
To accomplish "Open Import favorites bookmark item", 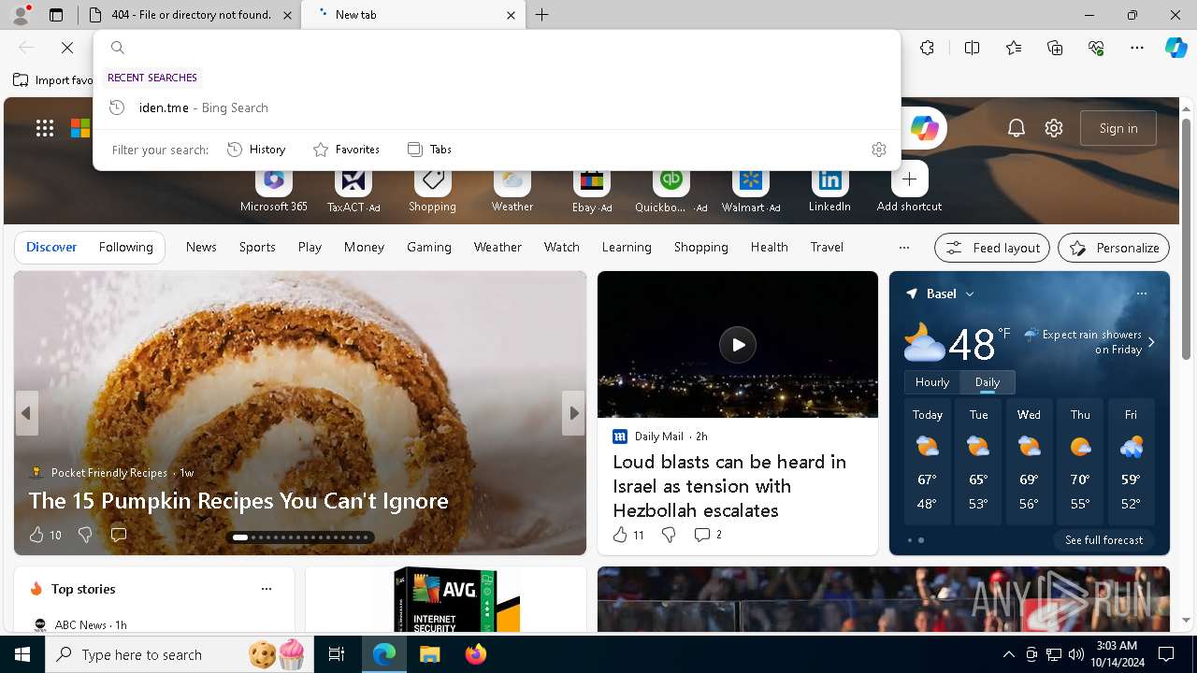I will 53,80.
